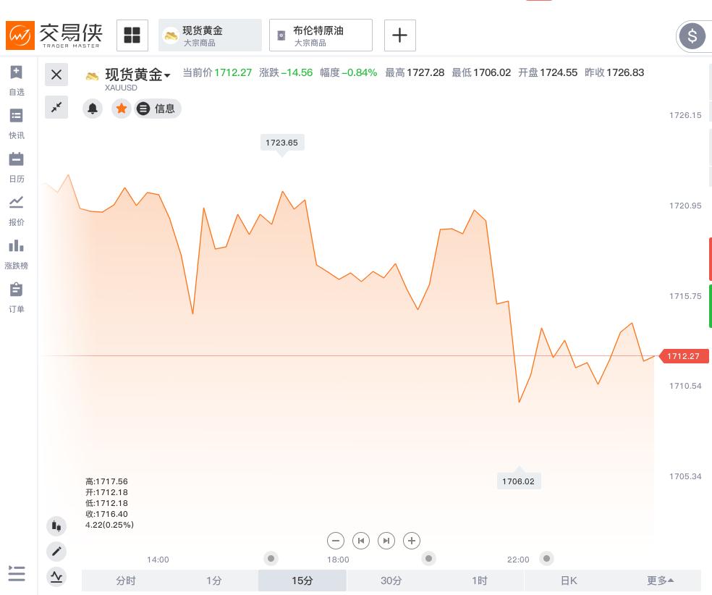Image resolution: width=712 pixels, height=595 pixels.
Task: Select the candlestick chart type icon
Action: 56,526
